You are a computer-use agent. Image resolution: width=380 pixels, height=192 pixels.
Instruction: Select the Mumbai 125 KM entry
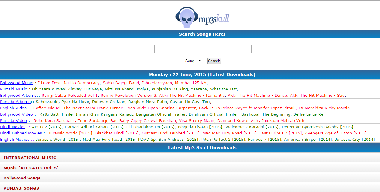pos(191,83)
